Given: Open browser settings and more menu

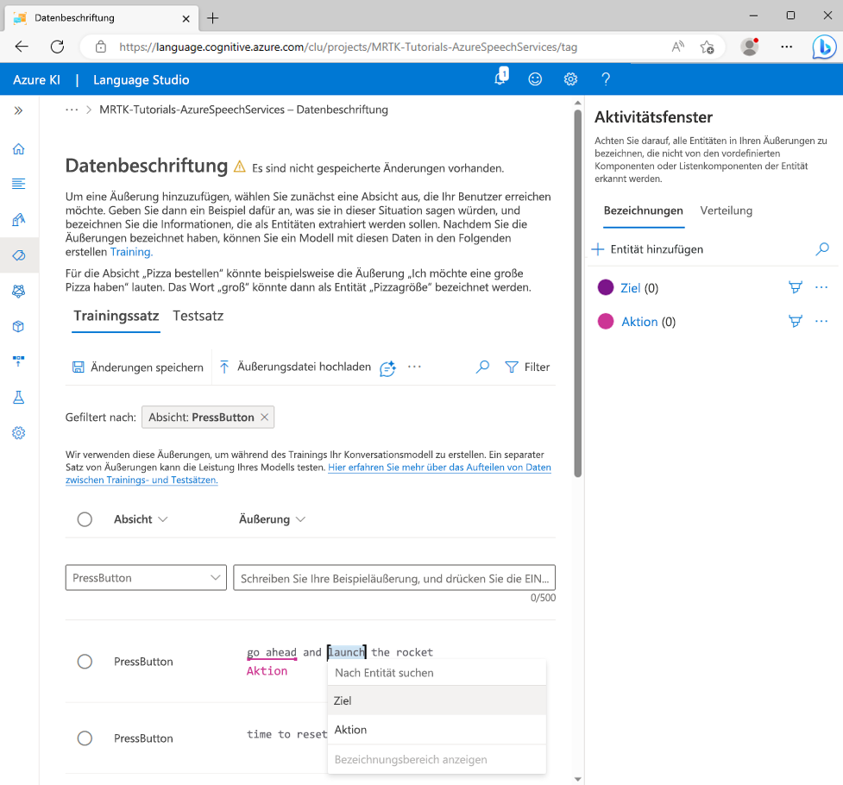Looking at the screenshot, I should click(787, 47).
